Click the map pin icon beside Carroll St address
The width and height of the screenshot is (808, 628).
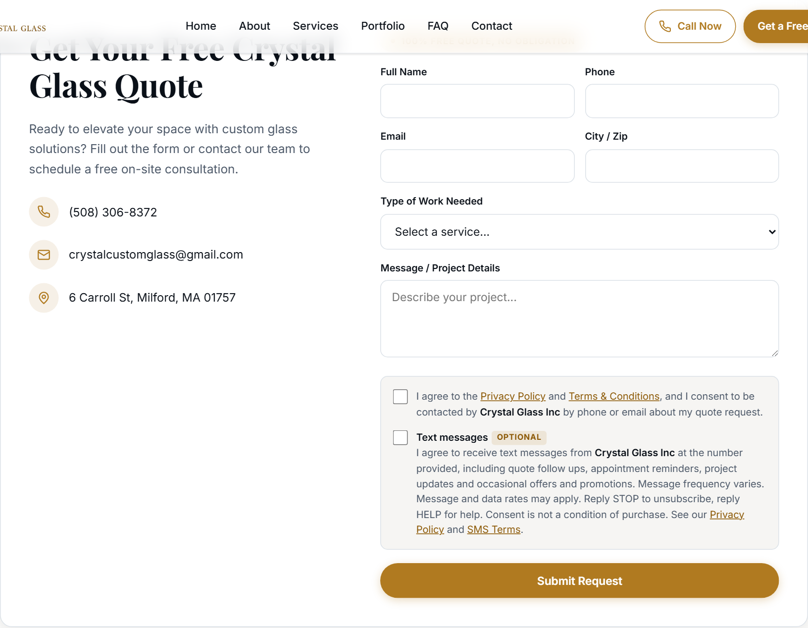click(44, 298)
